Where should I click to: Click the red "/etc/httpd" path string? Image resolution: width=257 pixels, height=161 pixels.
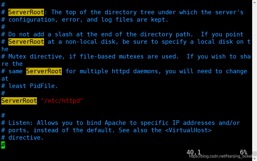[x=62, y=100]
